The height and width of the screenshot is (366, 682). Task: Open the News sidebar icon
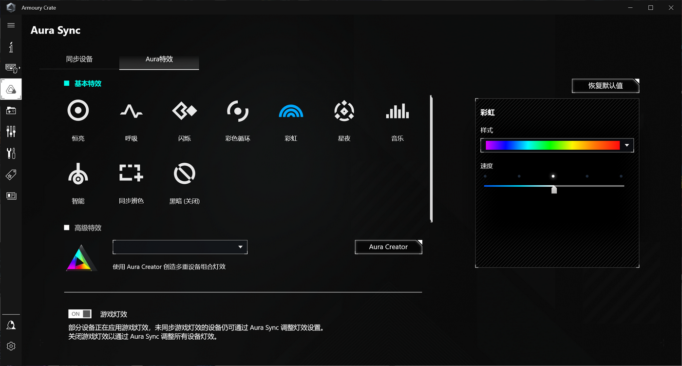(11, 196)
